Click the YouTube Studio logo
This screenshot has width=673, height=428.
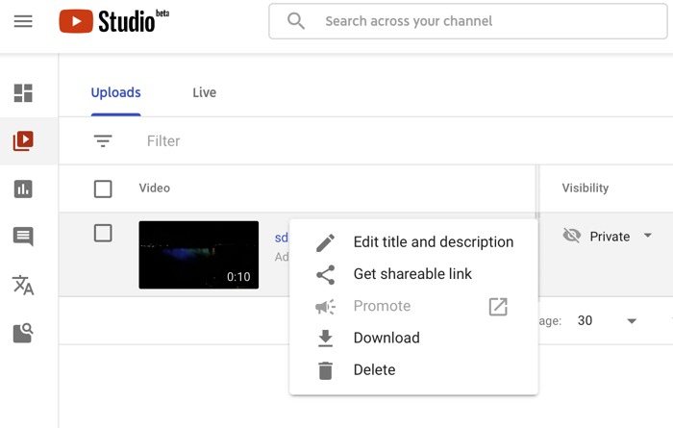(x=114, y=21)
